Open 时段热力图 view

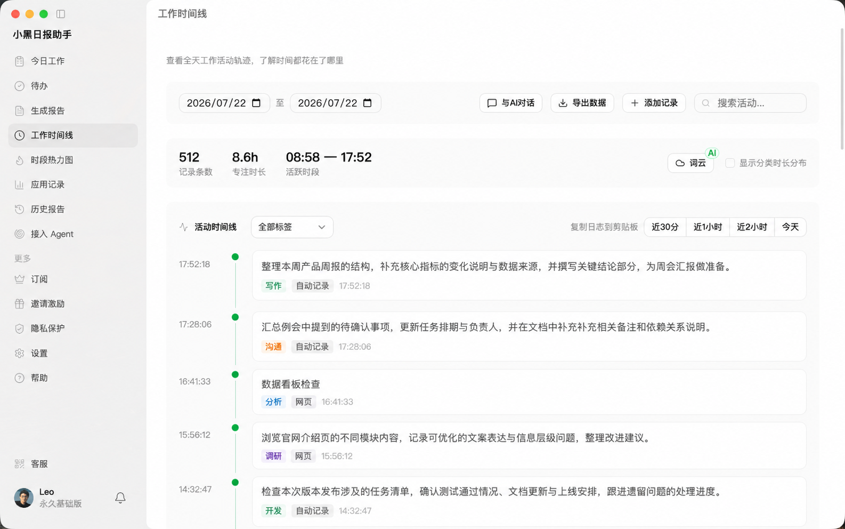(73, 160)
